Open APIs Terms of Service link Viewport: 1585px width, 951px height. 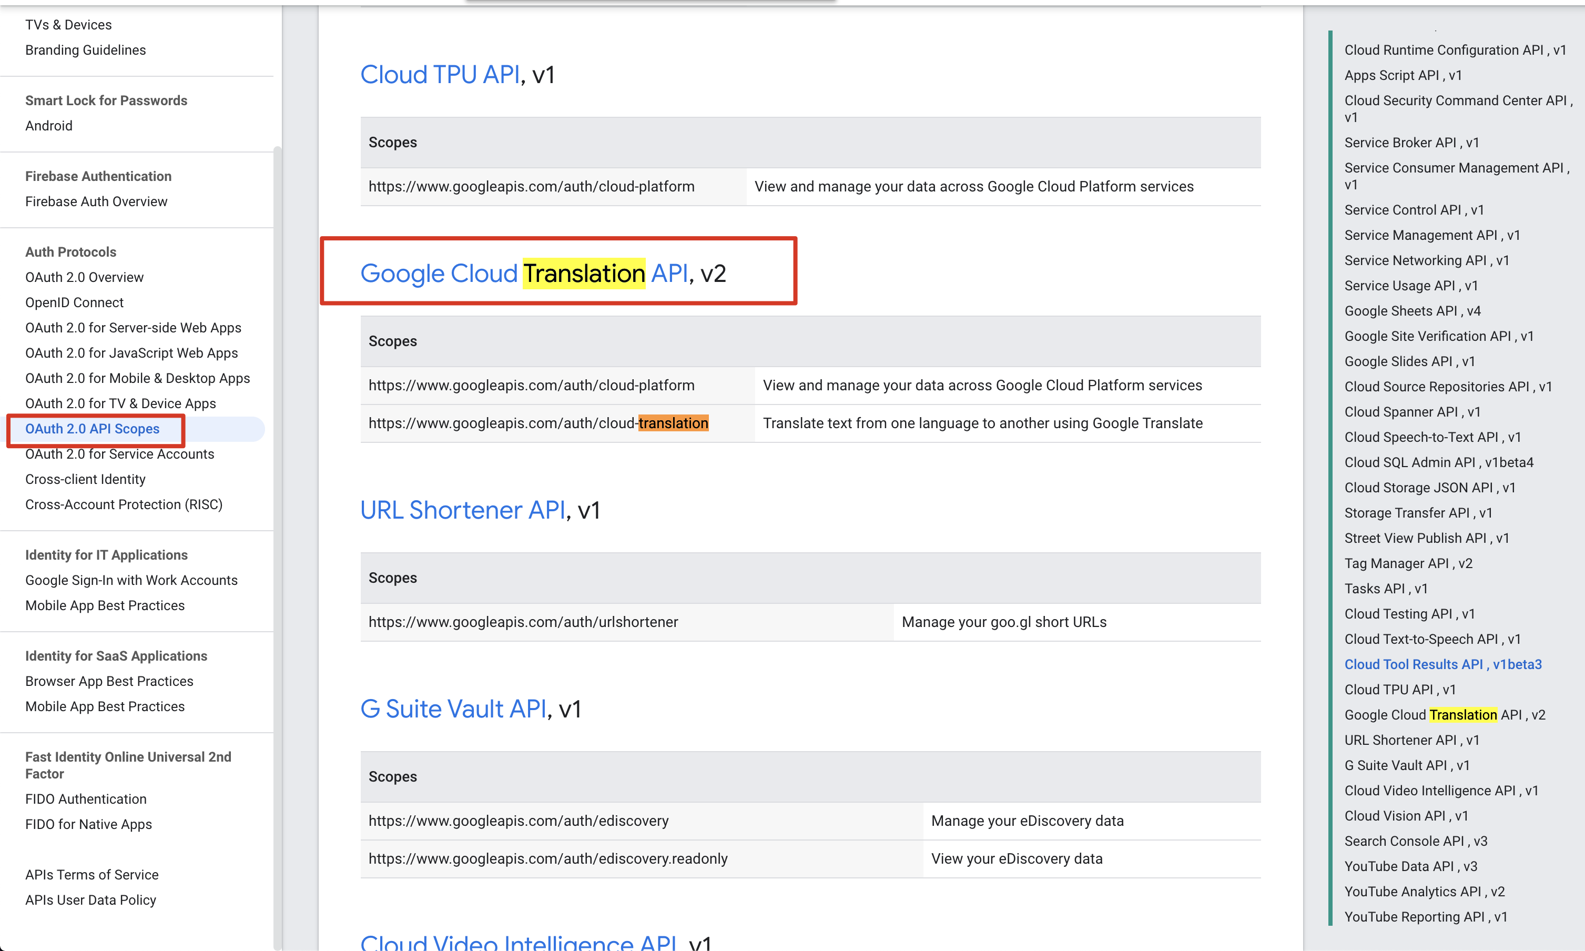point(92,875)
